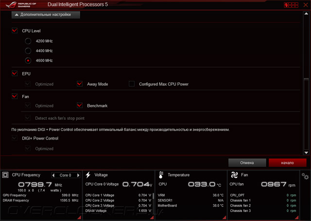Click the Temperature thermometer icon
This screenshot has height=221, width=311.
(161, 175)
